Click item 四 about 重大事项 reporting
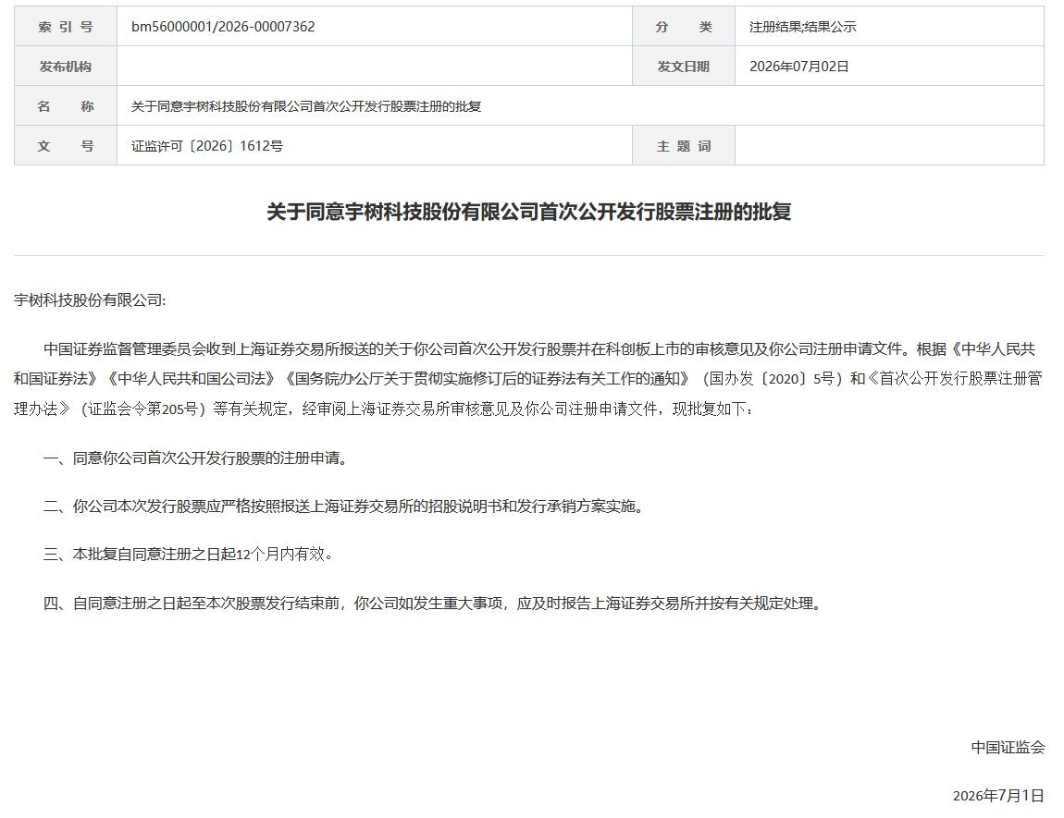 click(x=434, y=604)
